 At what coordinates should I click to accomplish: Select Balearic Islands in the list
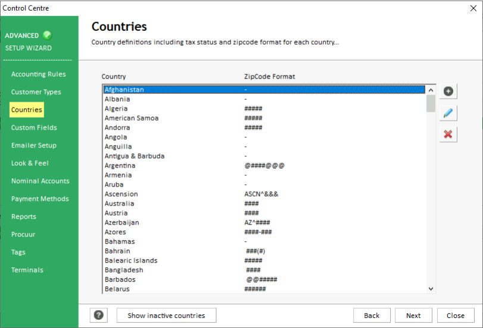pyautogui.click(x=264, y=261)
